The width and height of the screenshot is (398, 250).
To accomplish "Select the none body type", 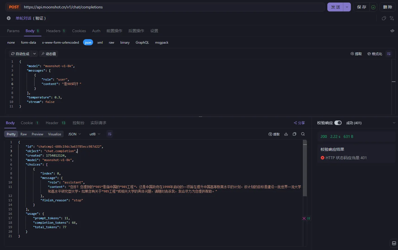I will [11, 43].
